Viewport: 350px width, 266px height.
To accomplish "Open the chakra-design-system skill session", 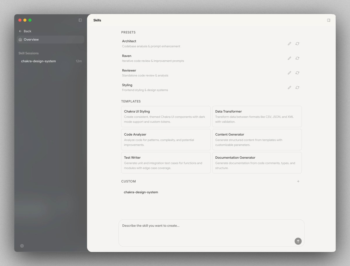I will click(x=50, y=61).
